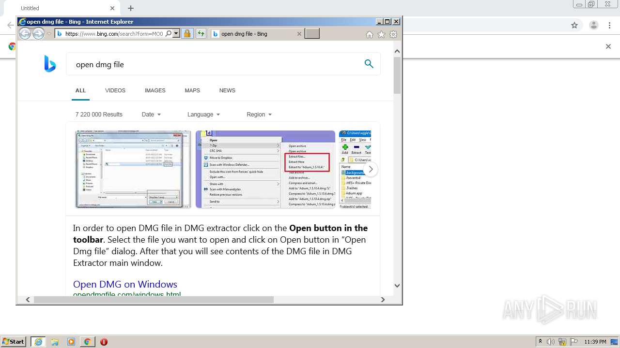Click the Internet Explorer forward arrow
620x348 pixels.
tap(38, 34)
